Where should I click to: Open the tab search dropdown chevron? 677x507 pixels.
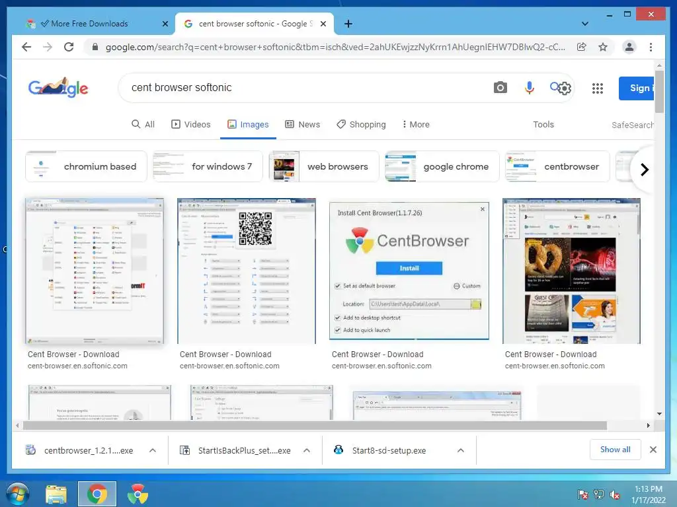click(x=585, y=24)
